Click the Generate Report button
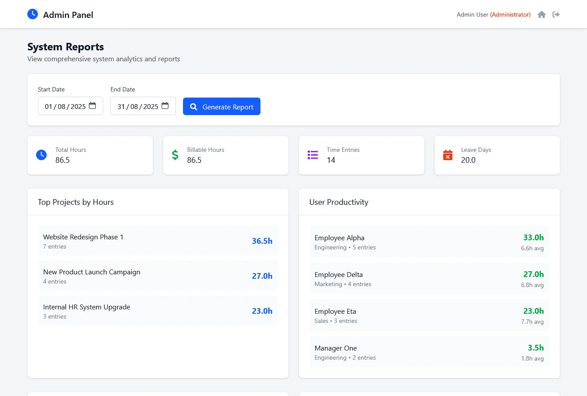 221,106
